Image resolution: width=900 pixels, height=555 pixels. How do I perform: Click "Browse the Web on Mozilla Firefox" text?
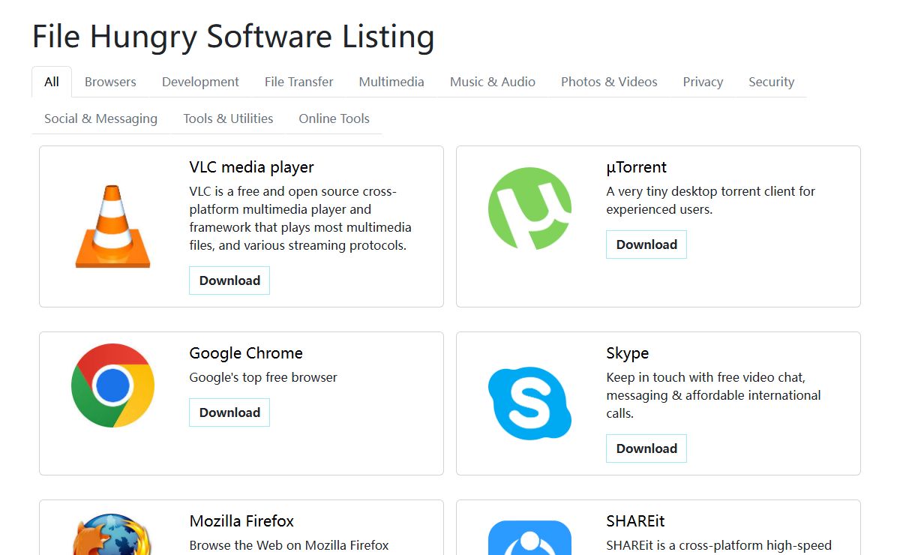tap(289, 545)
